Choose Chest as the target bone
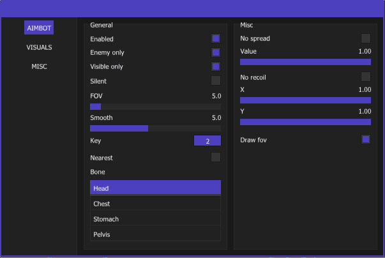 click(x=155, y=204)
